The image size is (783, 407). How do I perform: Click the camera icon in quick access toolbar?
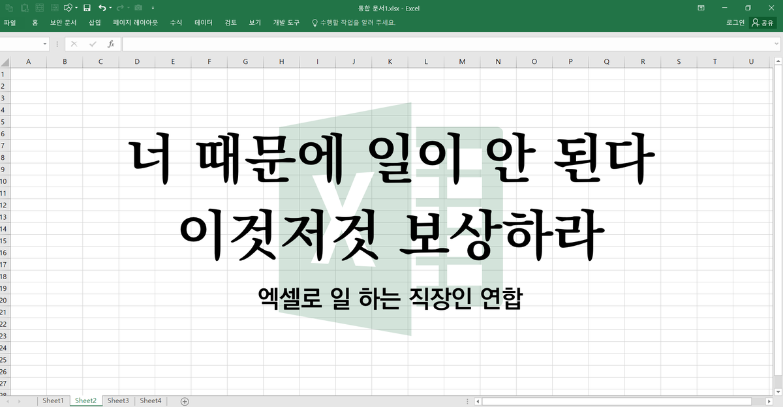tap(138, 8)
